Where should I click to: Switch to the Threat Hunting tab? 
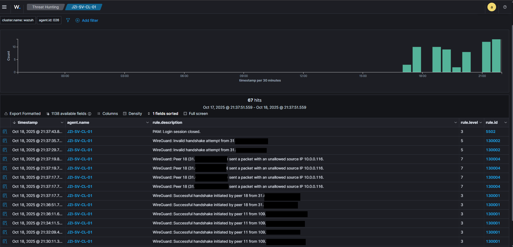tap(45, 7)
